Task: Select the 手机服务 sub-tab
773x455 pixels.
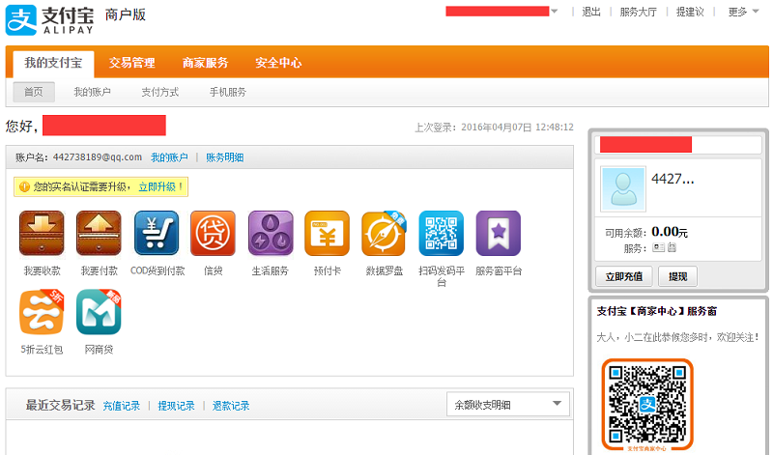Action: (x=228, y=92)
